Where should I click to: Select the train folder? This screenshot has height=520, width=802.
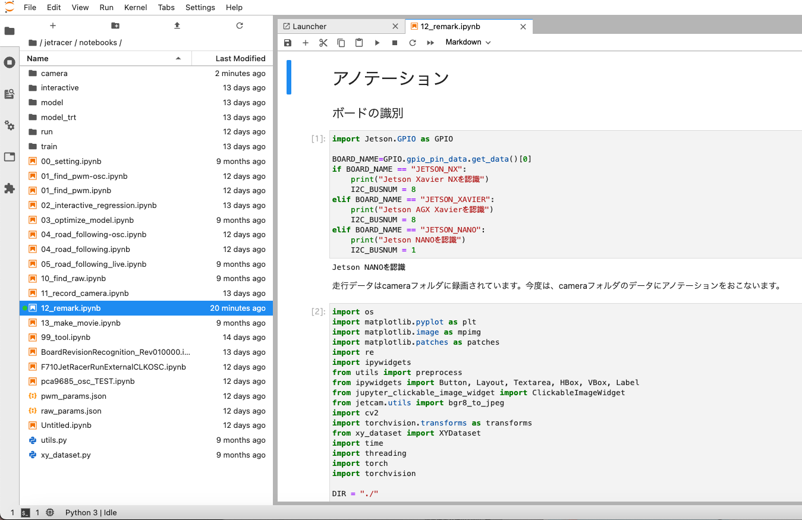point(146,146)
